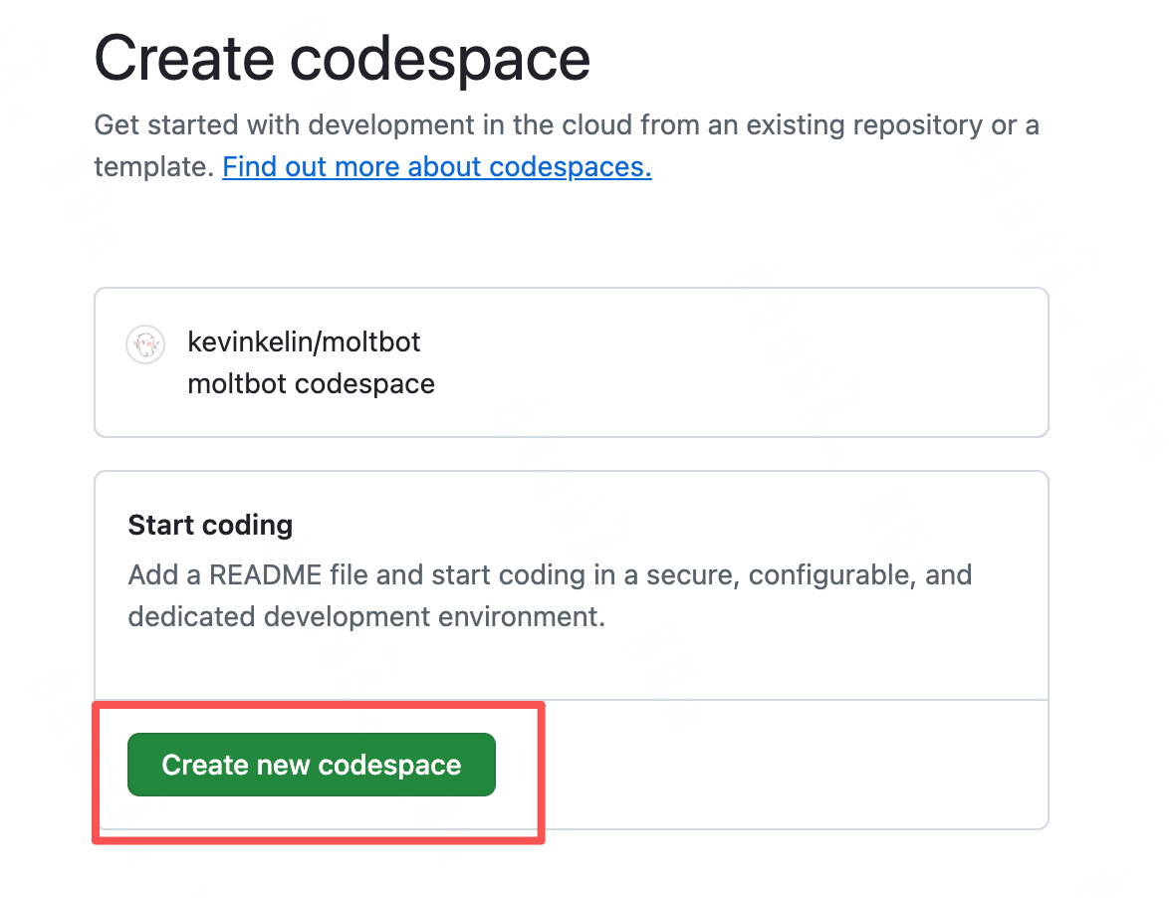Click the 'dedicated development environment' text line

(x=365, y=616)
